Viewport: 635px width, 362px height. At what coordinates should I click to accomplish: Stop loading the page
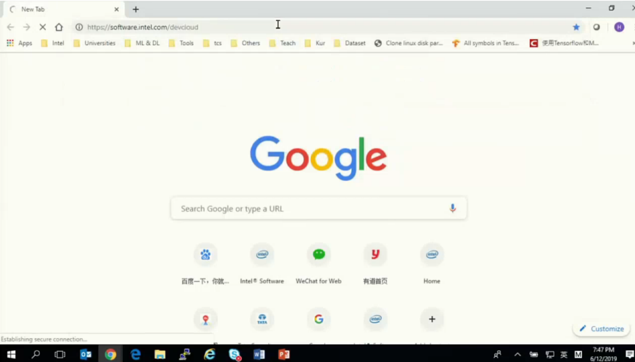click(x=43, y=27)
